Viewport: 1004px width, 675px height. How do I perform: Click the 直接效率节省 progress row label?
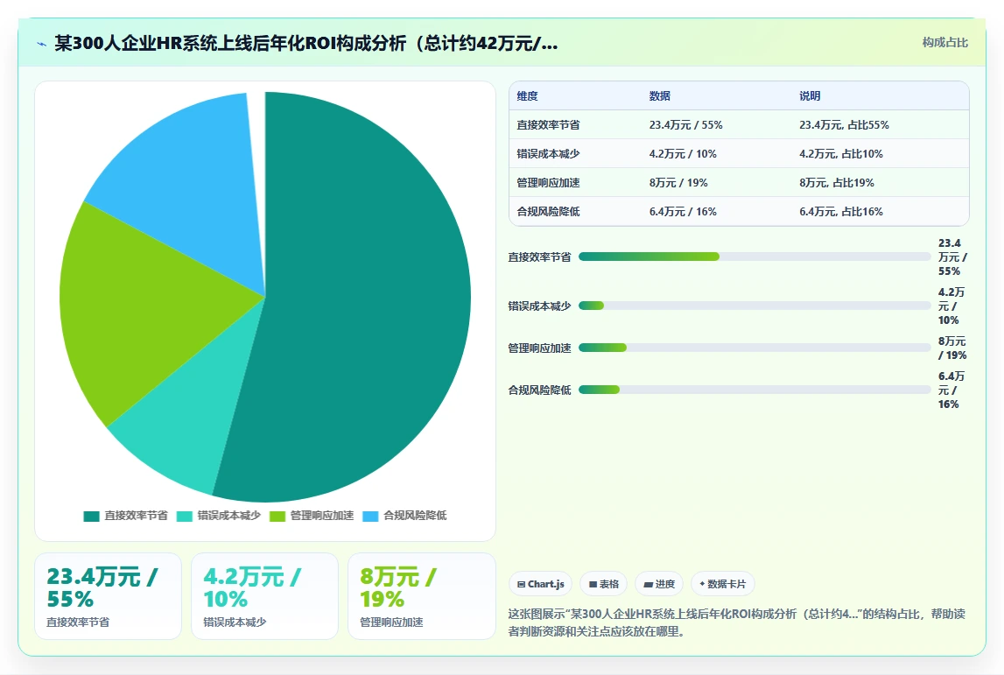[x=539, y=257]
